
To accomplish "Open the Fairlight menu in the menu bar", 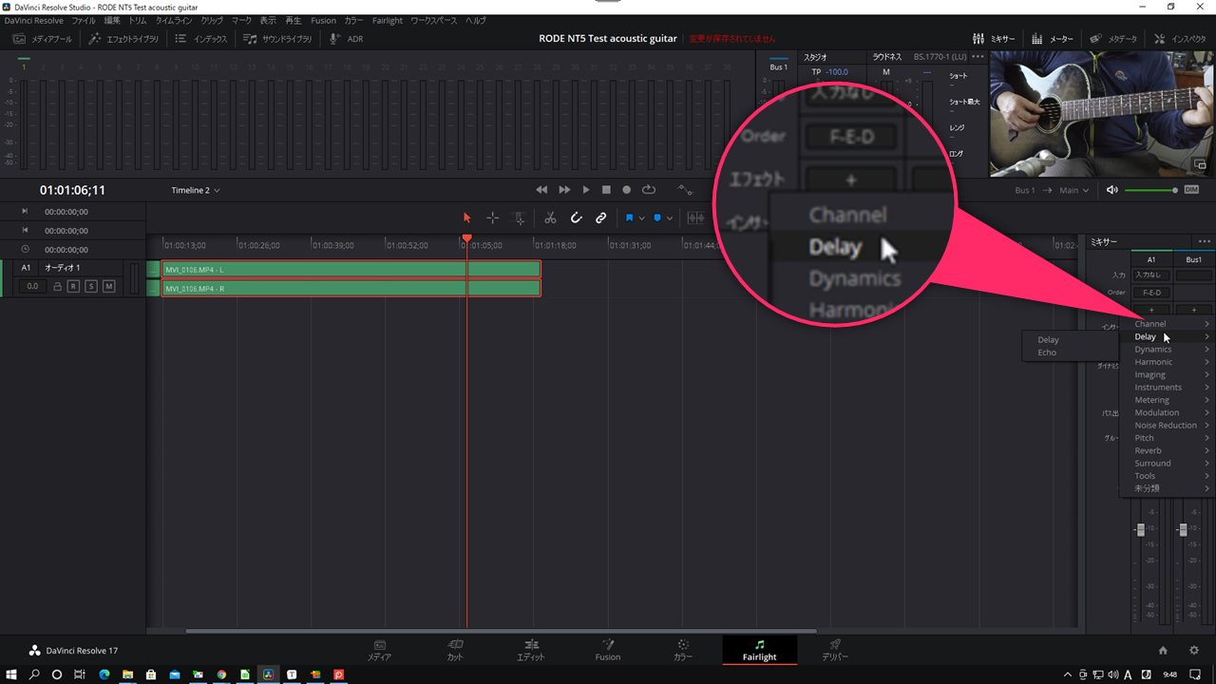I will (388, 20).
